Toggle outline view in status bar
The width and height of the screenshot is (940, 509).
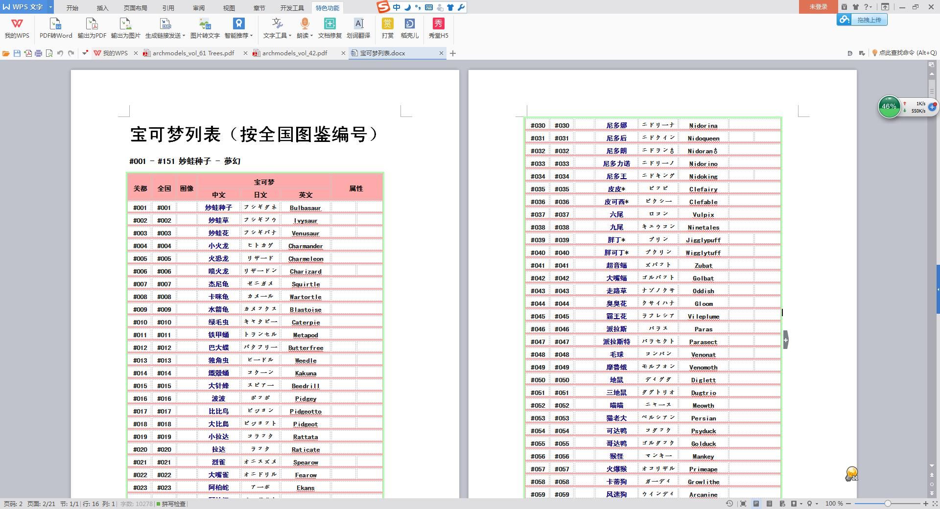point(769,504)
